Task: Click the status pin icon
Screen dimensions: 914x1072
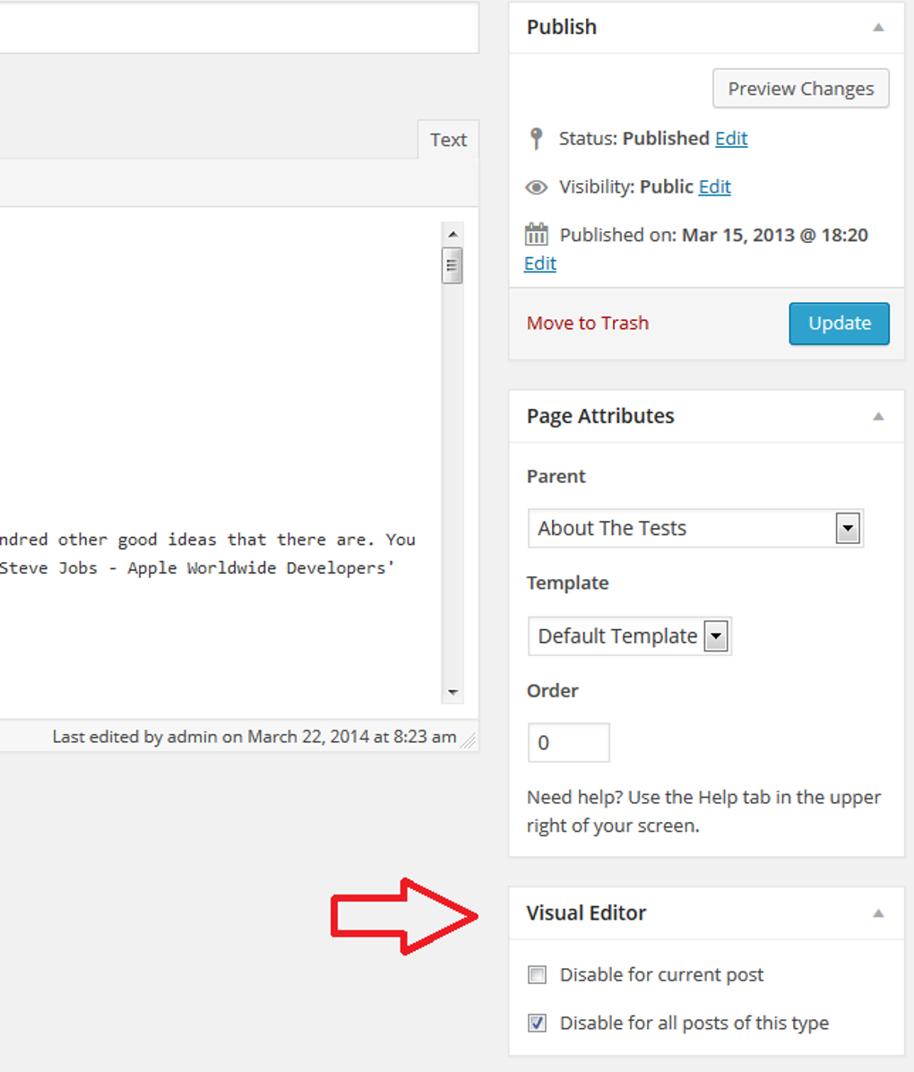Action: [537, 139]
